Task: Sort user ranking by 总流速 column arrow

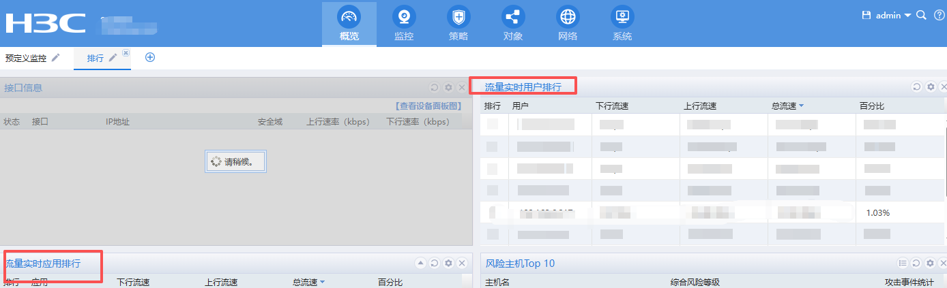Action: coord(801,106)
